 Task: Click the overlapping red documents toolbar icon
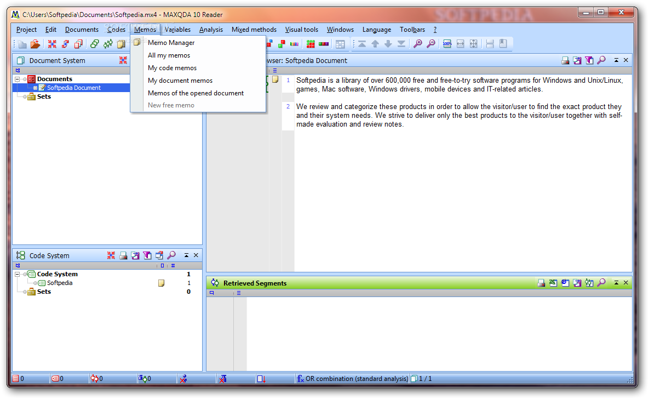click(x=78, y=44)
